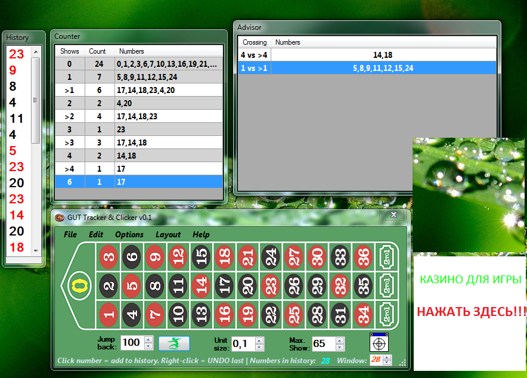
Task: Click black number 20 on roulette table
Action: (x=248, y=286)
